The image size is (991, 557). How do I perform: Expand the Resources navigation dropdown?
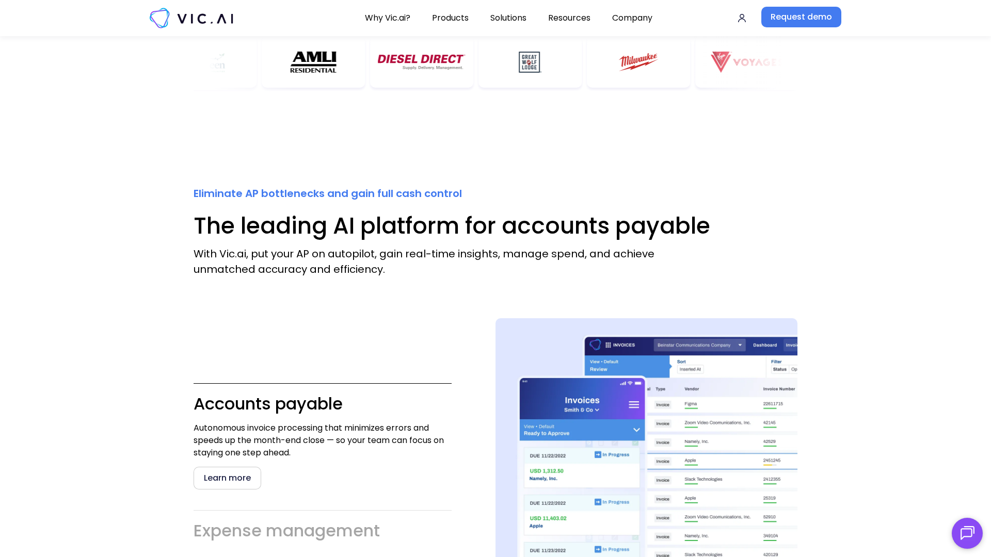point(569,18)
